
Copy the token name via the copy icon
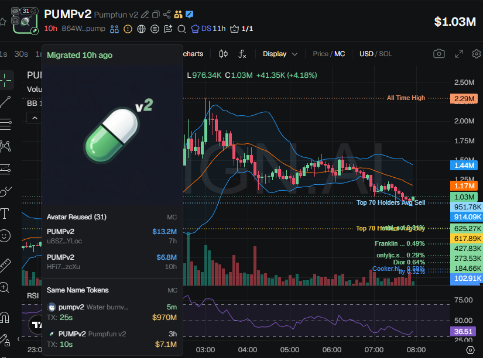pyautogui.click(x=156, y=15)
